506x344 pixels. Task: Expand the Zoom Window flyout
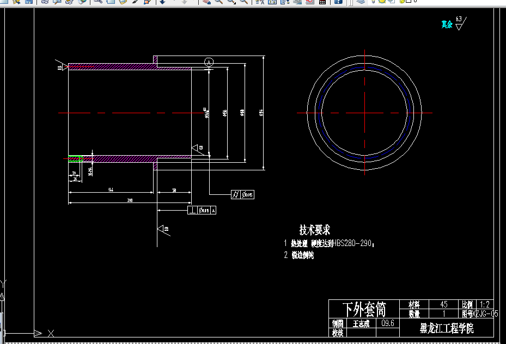point(231,1)
